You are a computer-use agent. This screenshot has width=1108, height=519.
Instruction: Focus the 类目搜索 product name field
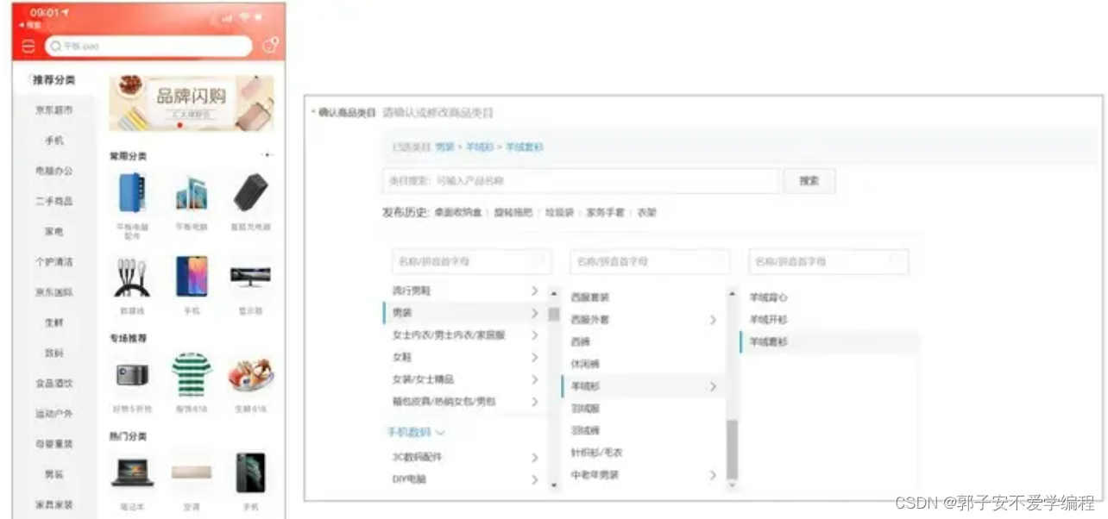pos(580,181)
